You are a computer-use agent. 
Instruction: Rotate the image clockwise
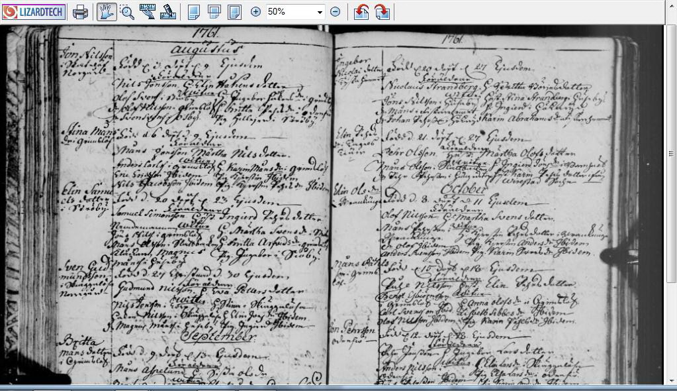[x=382, y=12]
